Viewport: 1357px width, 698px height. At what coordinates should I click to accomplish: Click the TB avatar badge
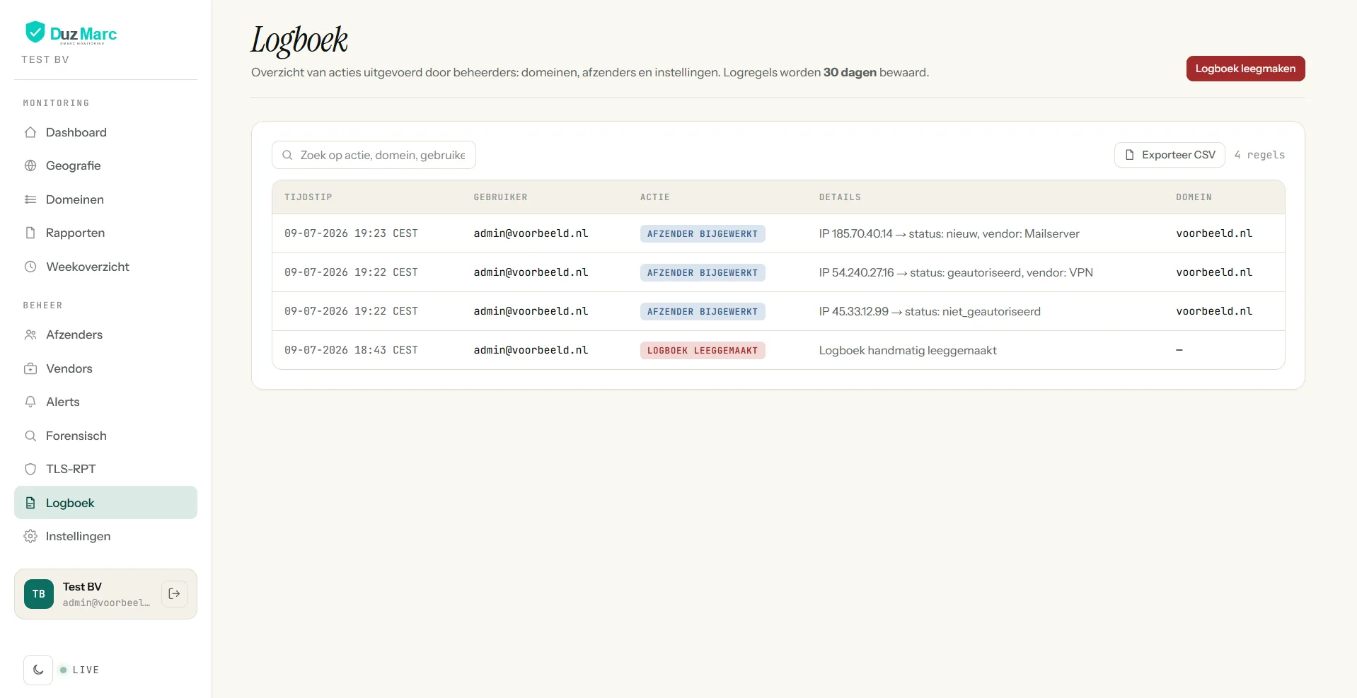point(39,594)
